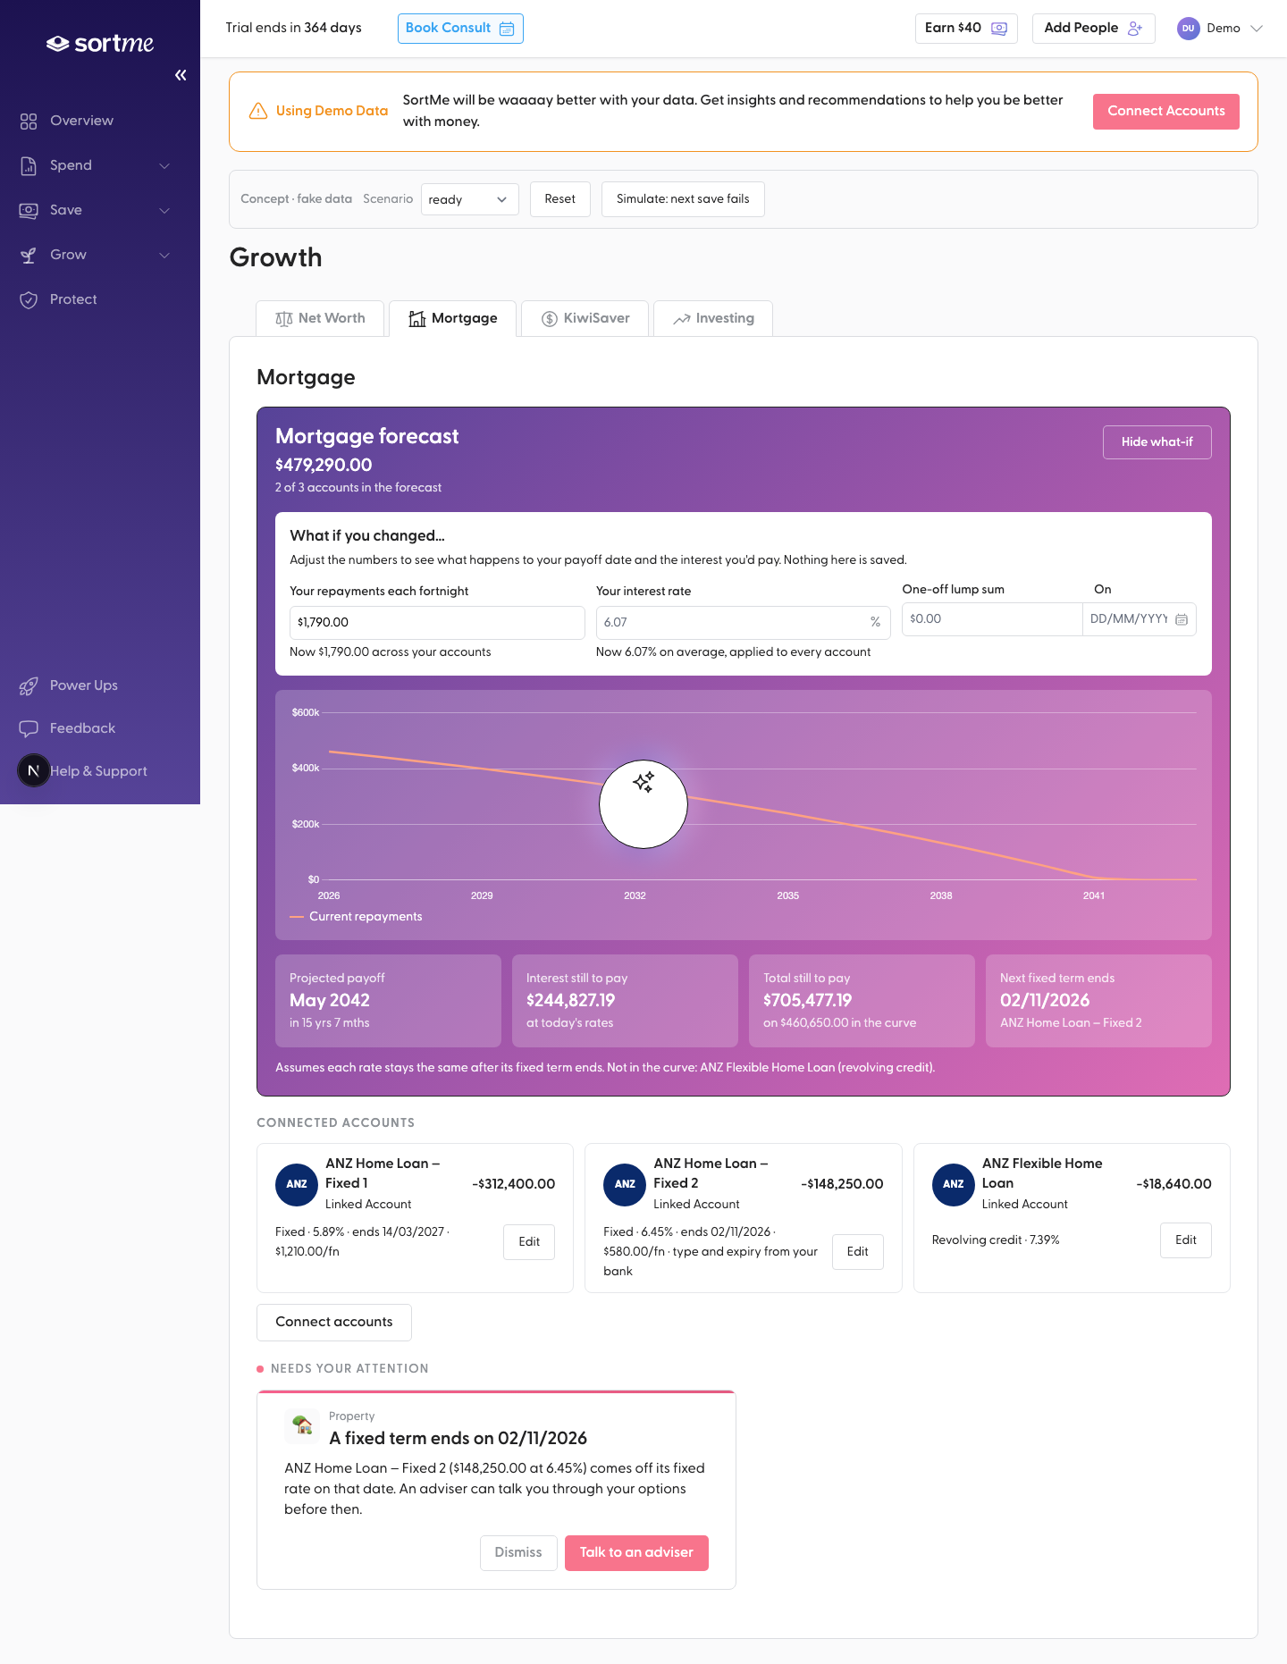The height and width of the screenshot is (1664, 1287).
Task: Click the Earn $40 button
Action: click(966, 29)
